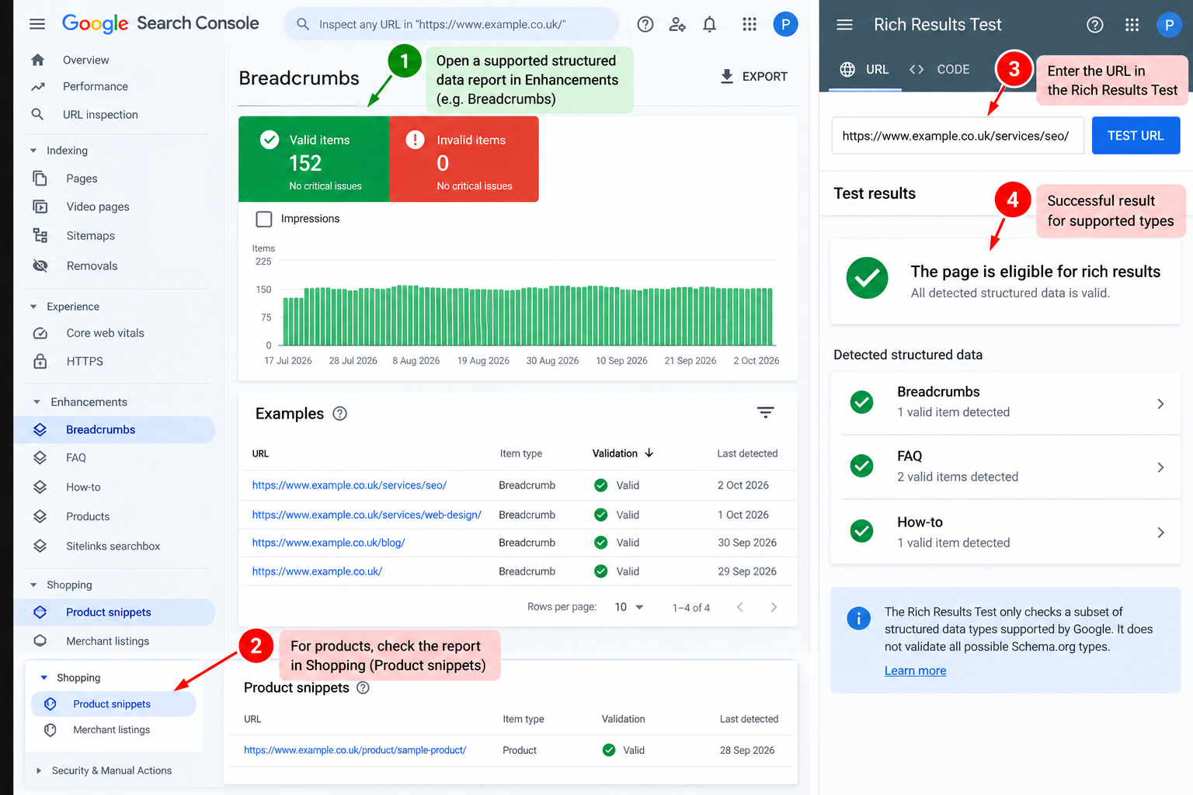
Task: Open the Examples table filter icon
Action: 766,413
